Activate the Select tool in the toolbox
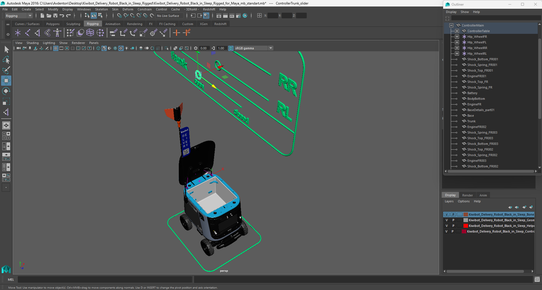The width and height of the screenshot is (542, 290). tap(6, 50)
